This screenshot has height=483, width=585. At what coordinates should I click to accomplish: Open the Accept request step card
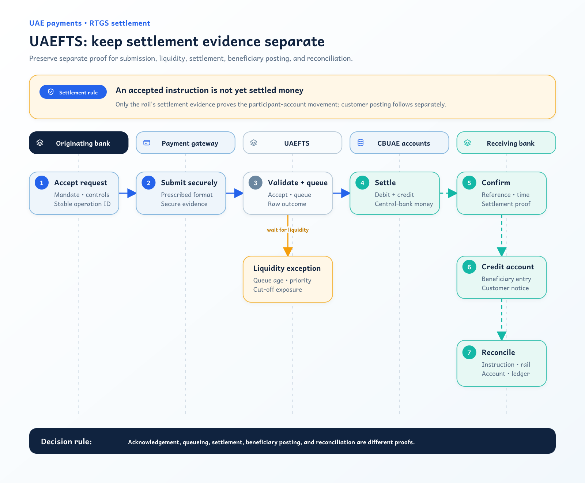74,193
